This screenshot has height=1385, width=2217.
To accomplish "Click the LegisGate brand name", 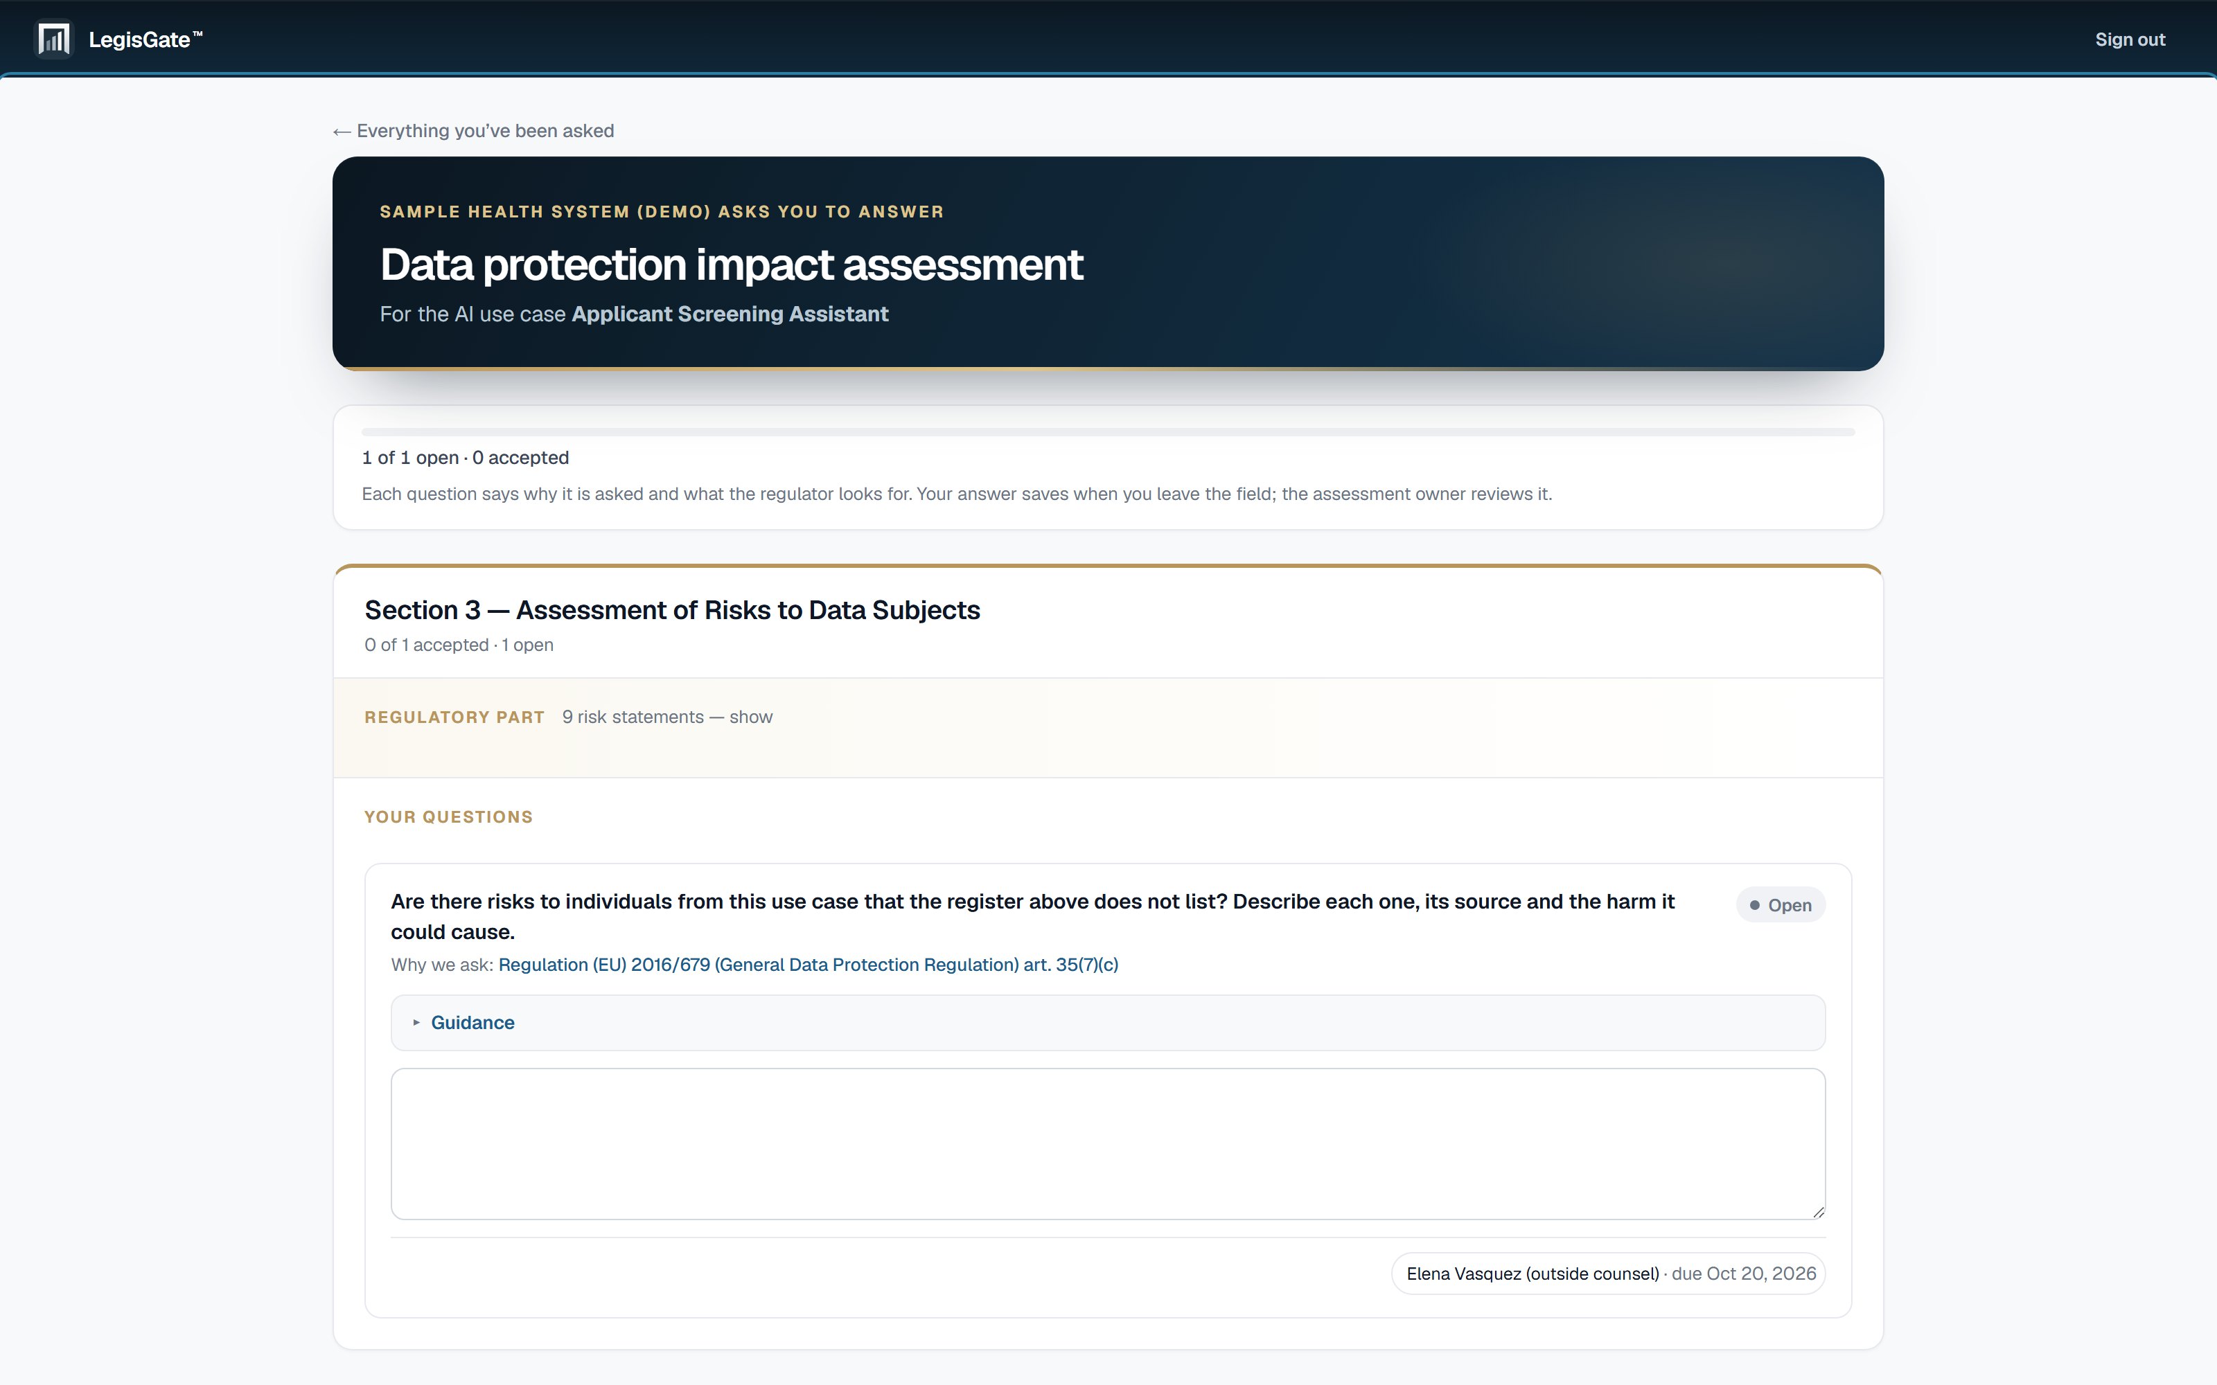I will 145,39.
